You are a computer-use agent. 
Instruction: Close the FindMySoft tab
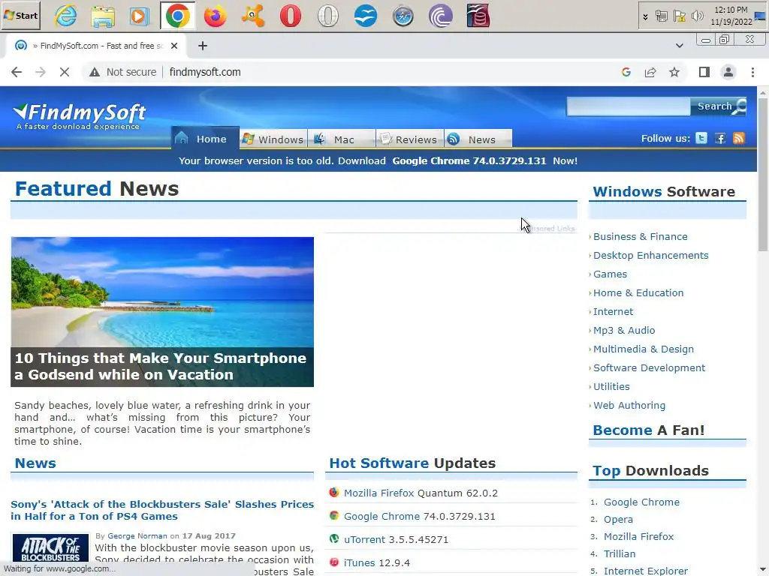click(x=174, y=46)
